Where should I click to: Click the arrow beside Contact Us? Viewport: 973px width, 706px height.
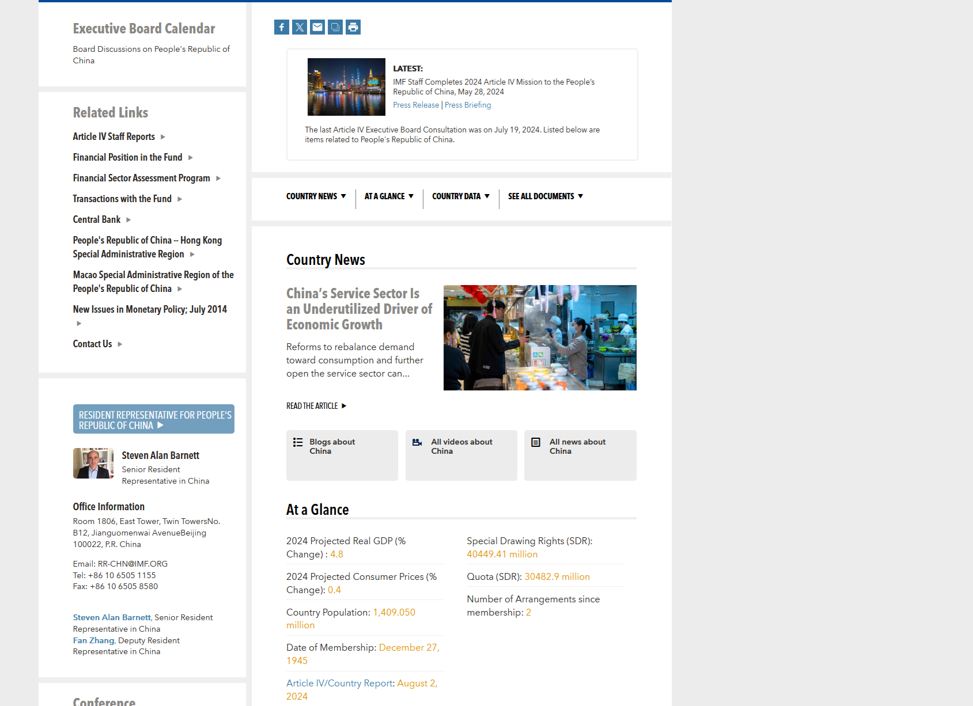point(120,344)
